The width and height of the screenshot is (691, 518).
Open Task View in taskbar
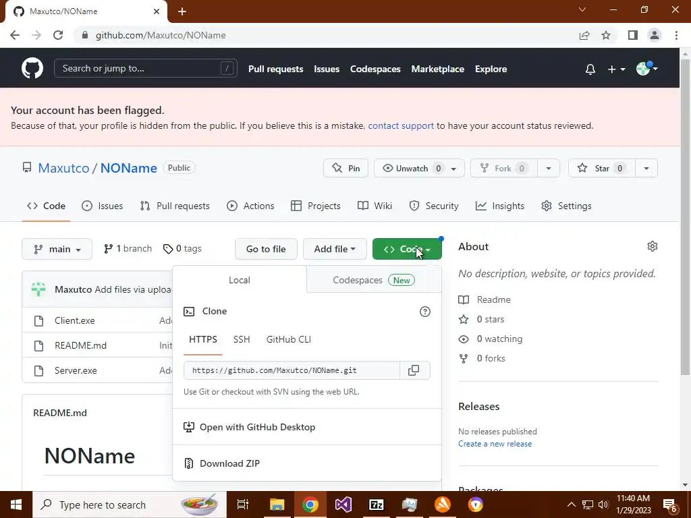(243, 505)
